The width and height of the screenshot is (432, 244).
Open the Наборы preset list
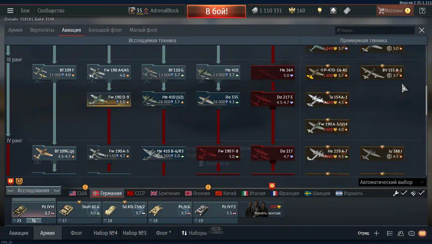pyautogui.click(x=194, y=233)
